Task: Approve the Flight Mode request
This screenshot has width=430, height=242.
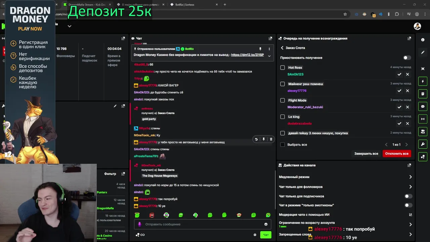Action: 399,107
